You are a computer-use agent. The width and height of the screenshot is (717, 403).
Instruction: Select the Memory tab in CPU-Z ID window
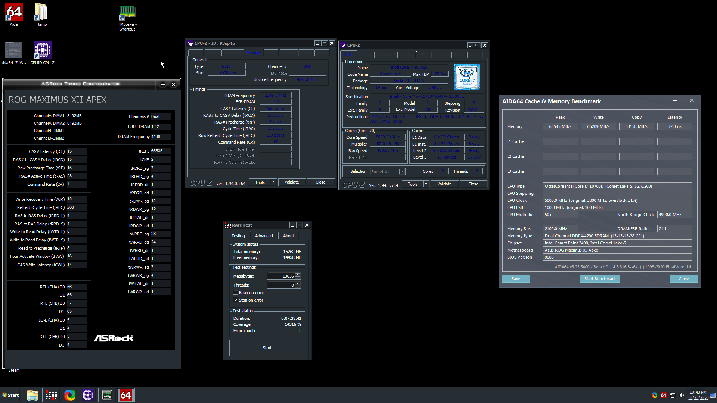pos(254,53)
